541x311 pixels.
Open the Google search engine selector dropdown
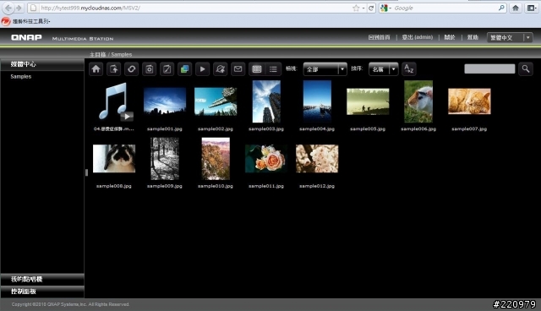[x=385, y=8]
